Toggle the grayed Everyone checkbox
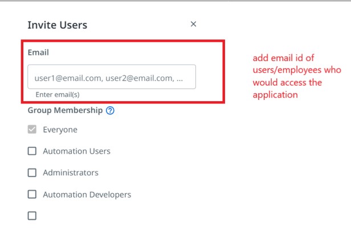The height and width of the screenshot is (245, 351). (x=32, y=129)
